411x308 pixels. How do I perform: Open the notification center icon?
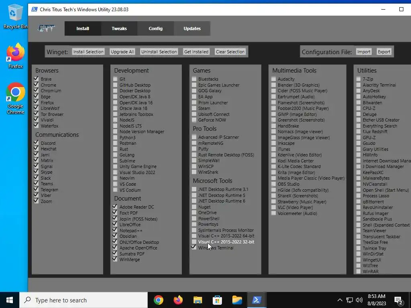(x=399, y=300)
